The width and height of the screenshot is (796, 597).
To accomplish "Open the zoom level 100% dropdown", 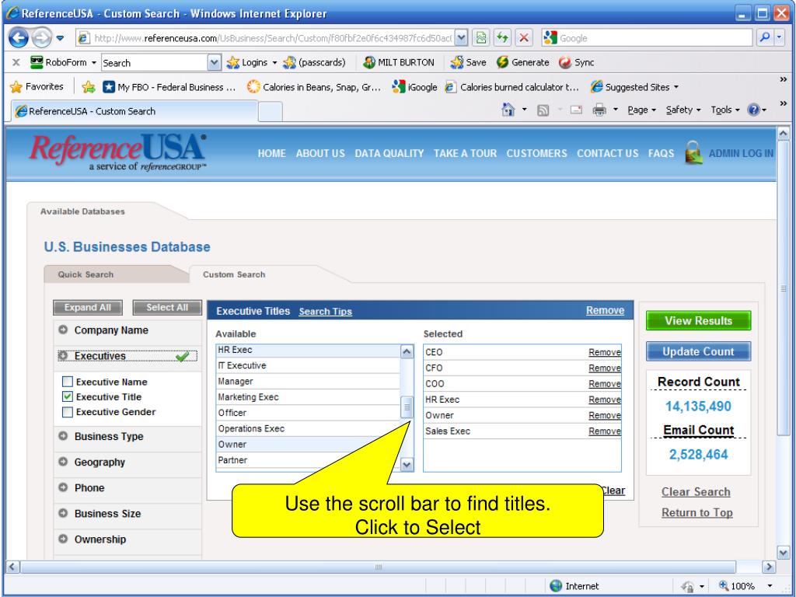I will click(x=770, y=586).
